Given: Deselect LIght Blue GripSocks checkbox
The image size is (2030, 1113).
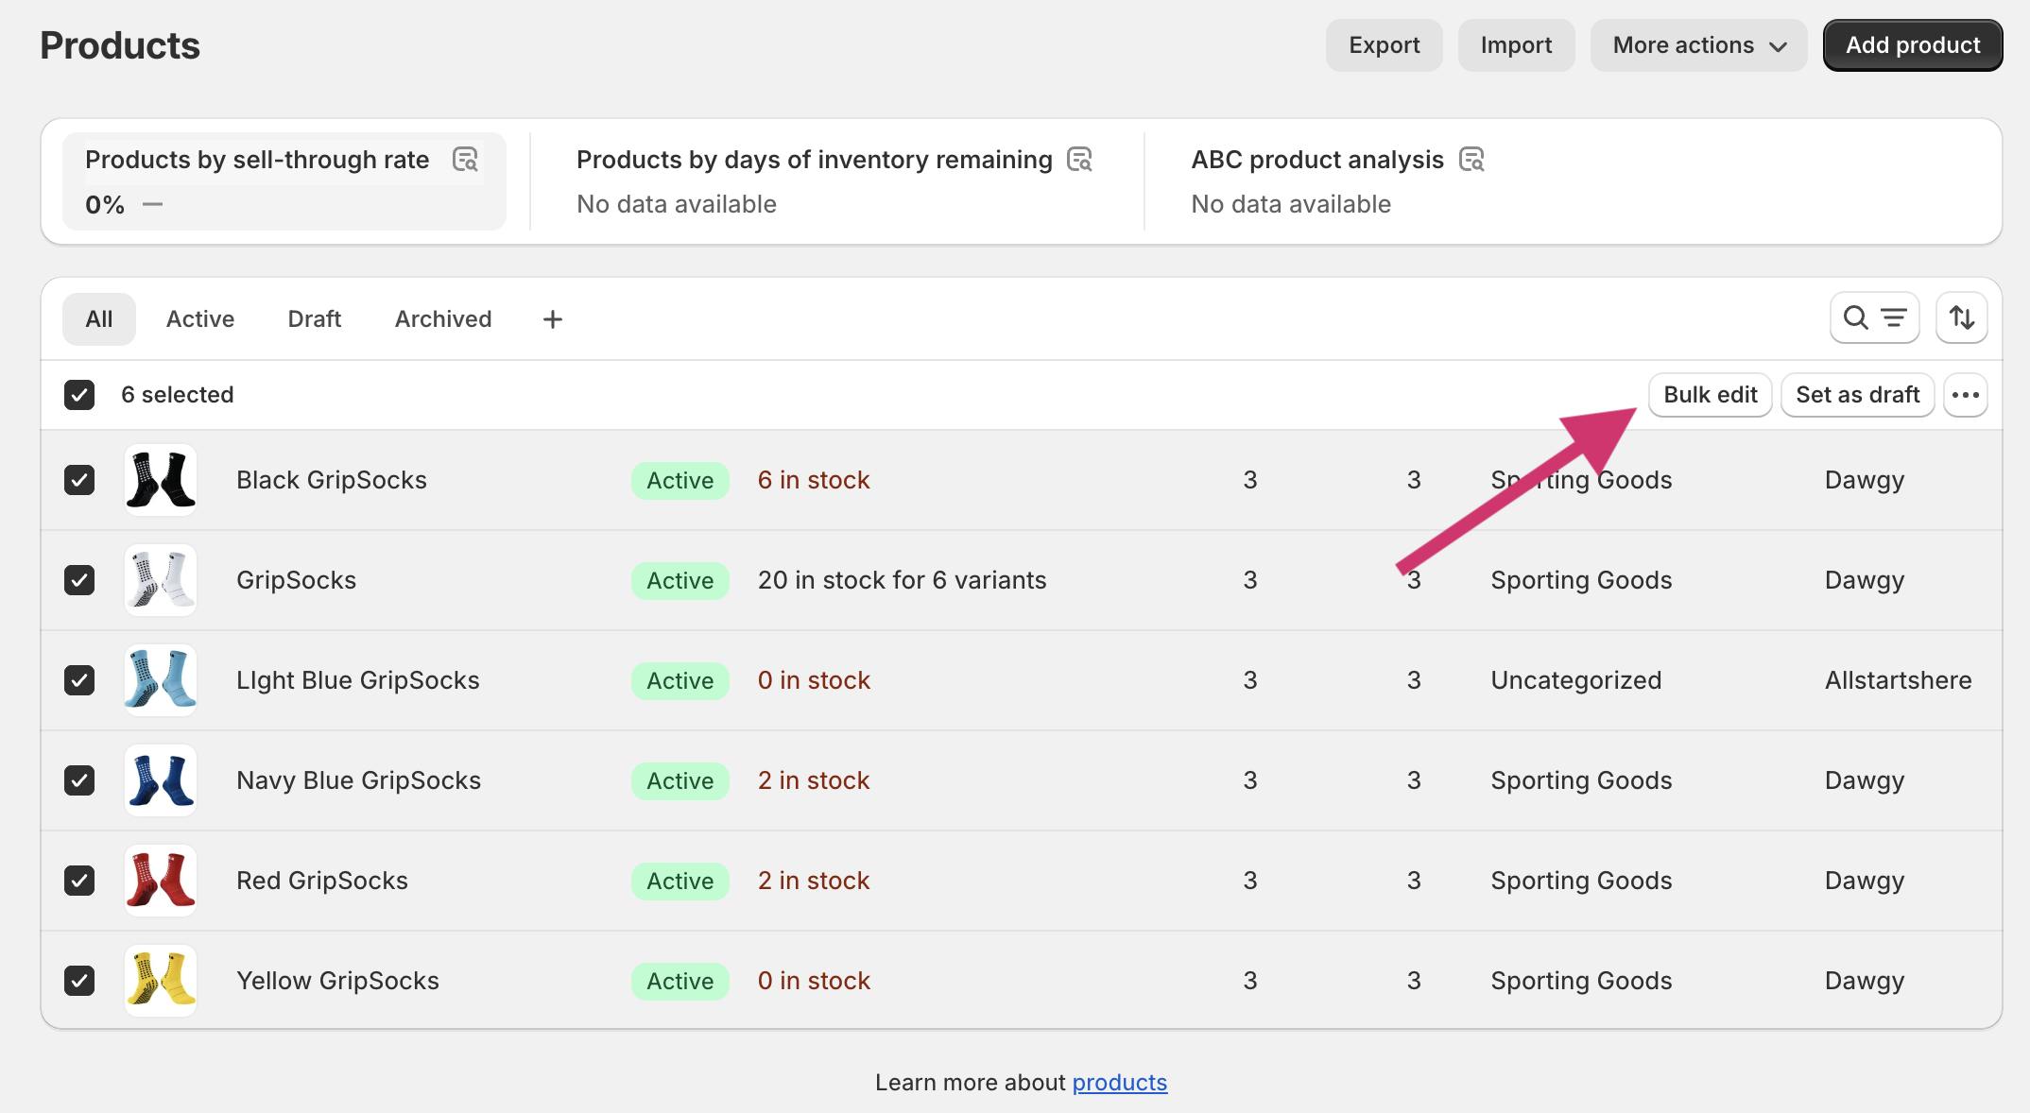Looking at the screenshot, I should (79, 680).
